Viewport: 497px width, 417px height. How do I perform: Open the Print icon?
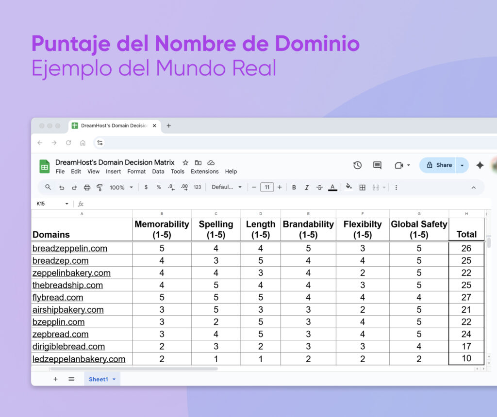point(87,187)
